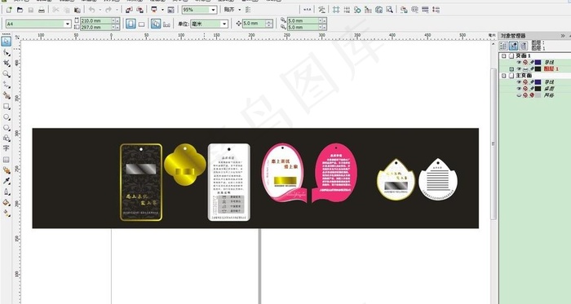Screen dimensions: 571x304
Task: Click the page width 210.0 mm field
Action: [x=95, y=20]
